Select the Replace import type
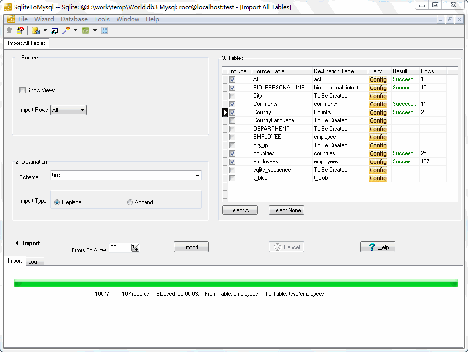 (x=57, y=202)
